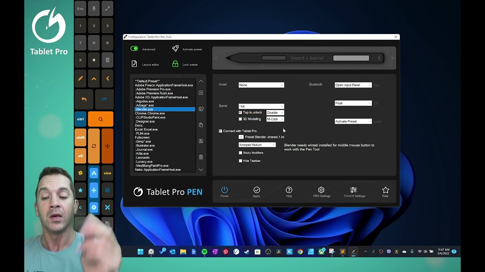This screenshot has height=272, width=485.
Task: Tap the rotate key on the artist pad
Action: 94,146
